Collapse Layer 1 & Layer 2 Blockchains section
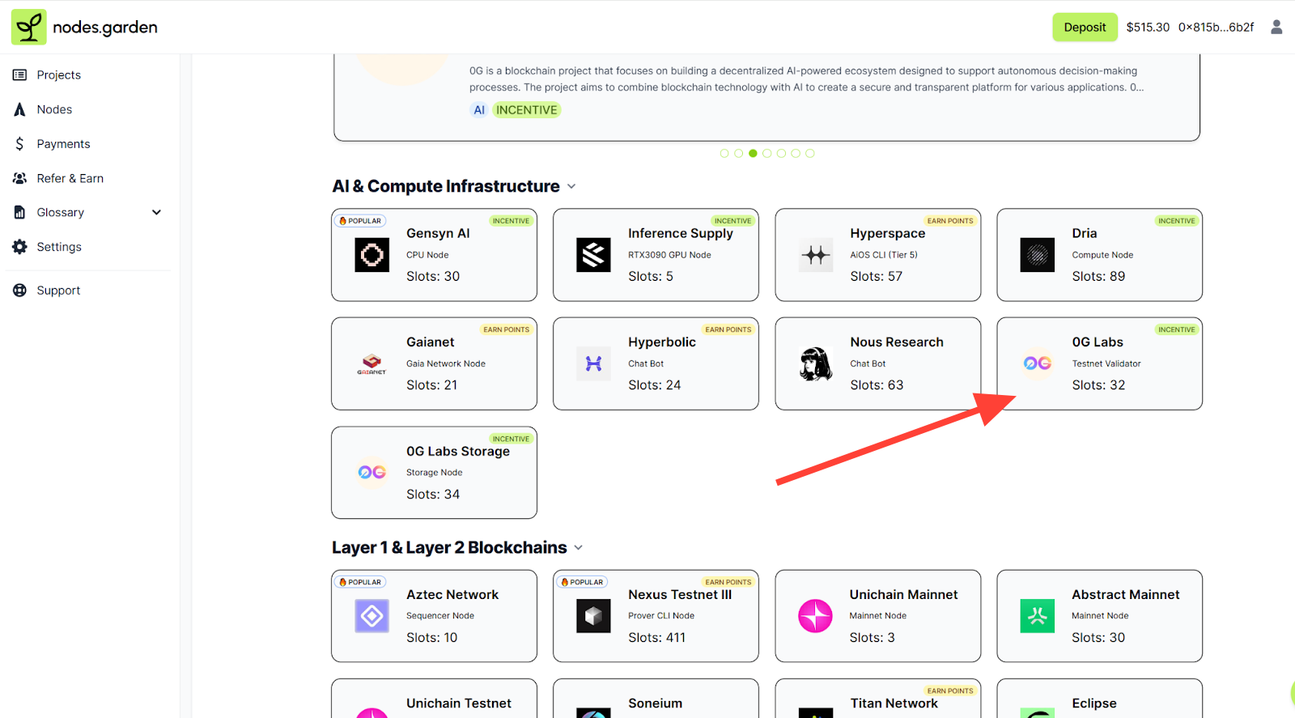This screenshot has width=1295, height=718. (579, 548)
